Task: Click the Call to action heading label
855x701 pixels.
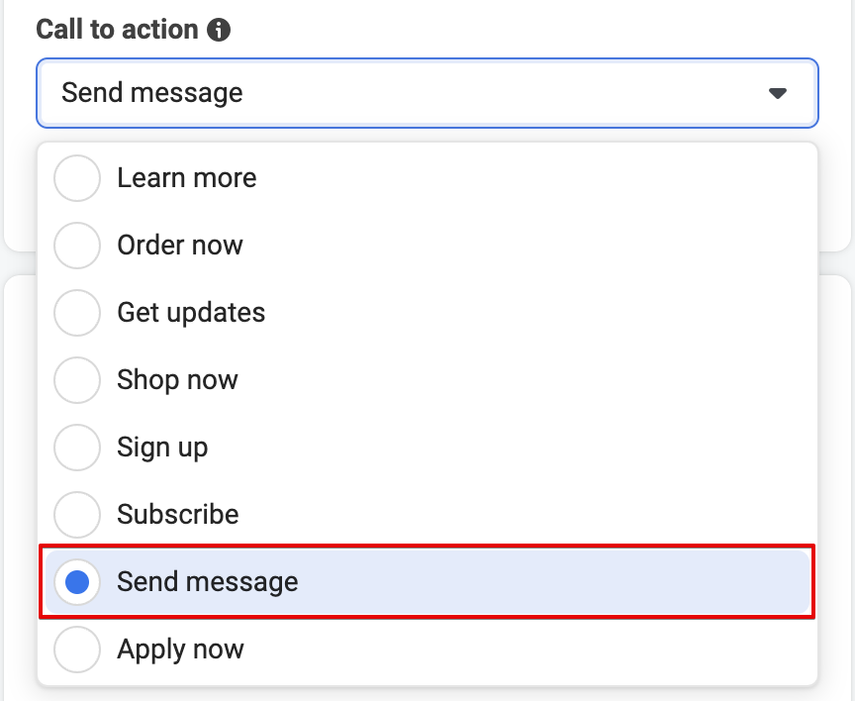Action: (x=117, y=30)
